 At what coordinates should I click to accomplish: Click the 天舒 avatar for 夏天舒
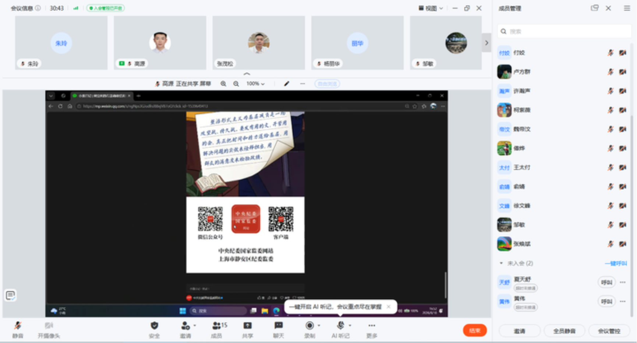click(504, 283)
